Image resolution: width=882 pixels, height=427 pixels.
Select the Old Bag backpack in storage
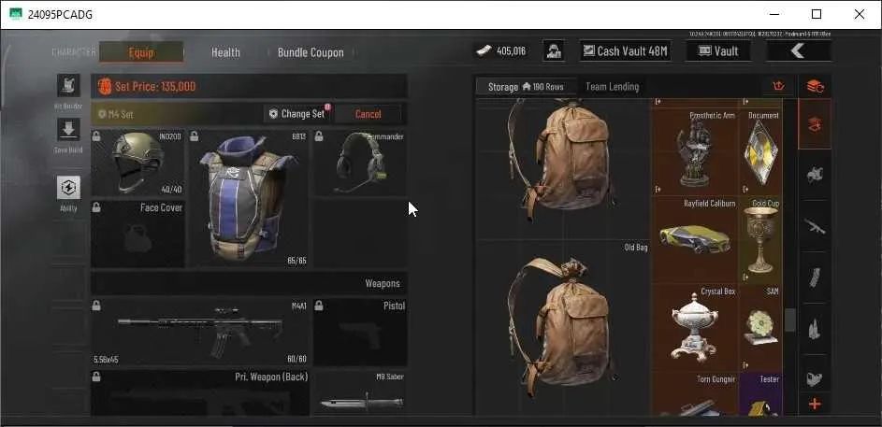[563, 328]
